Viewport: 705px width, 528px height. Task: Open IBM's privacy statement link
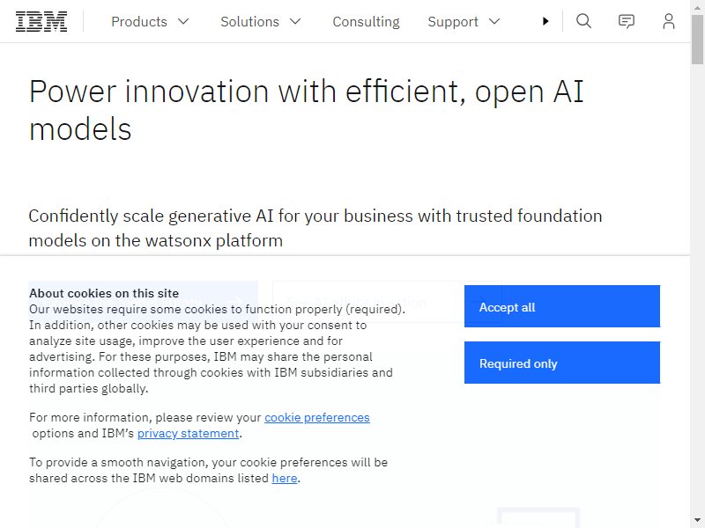188,433
